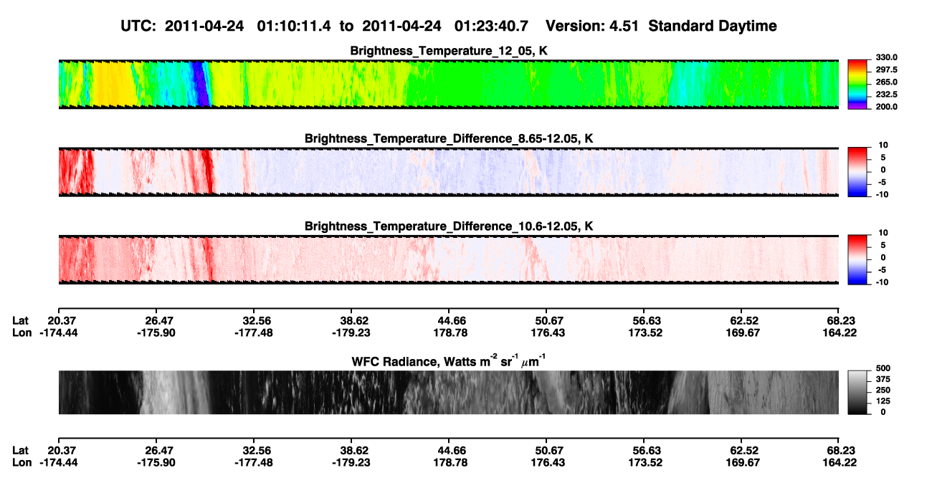Click the 265.0 color bar label
The image size is (932, 478).
(886, 82)
